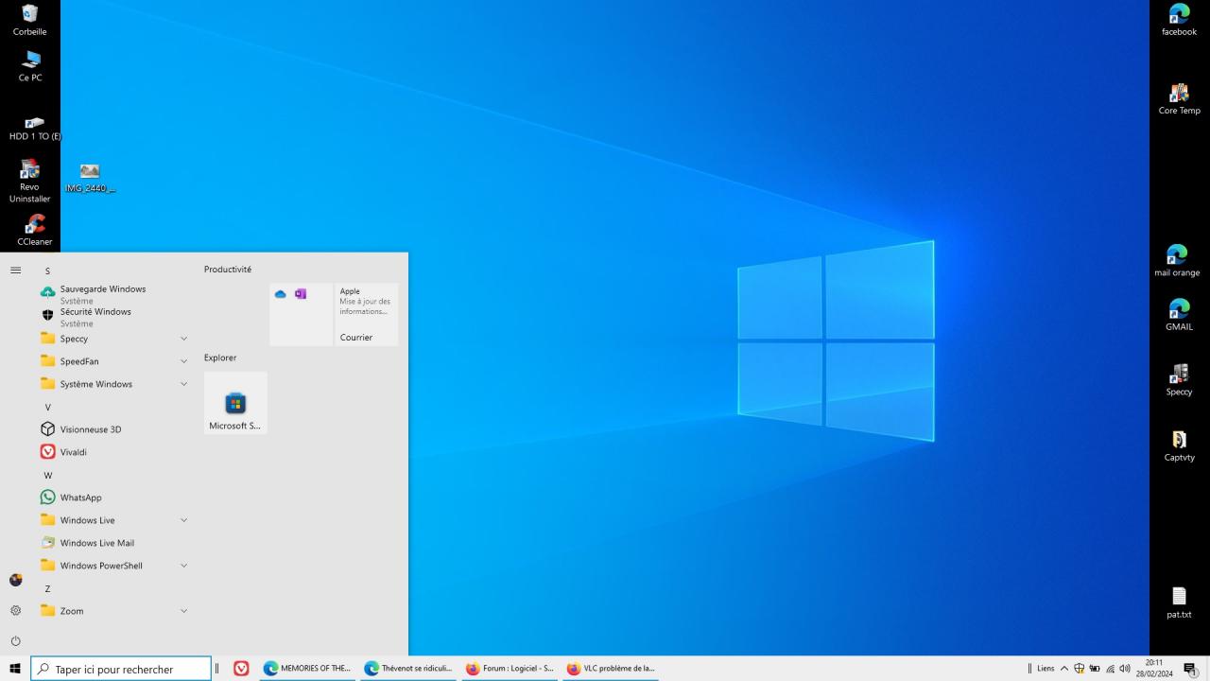The image size is (1210, 681).
Task: Select the Ce PC desktop icon
Action: click(x=30, y=66)
